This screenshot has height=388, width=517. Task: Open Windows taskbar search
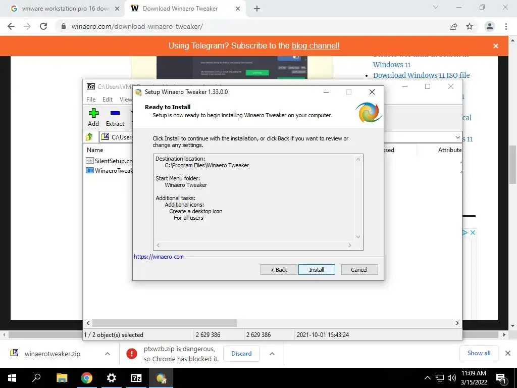pos(36,378)
